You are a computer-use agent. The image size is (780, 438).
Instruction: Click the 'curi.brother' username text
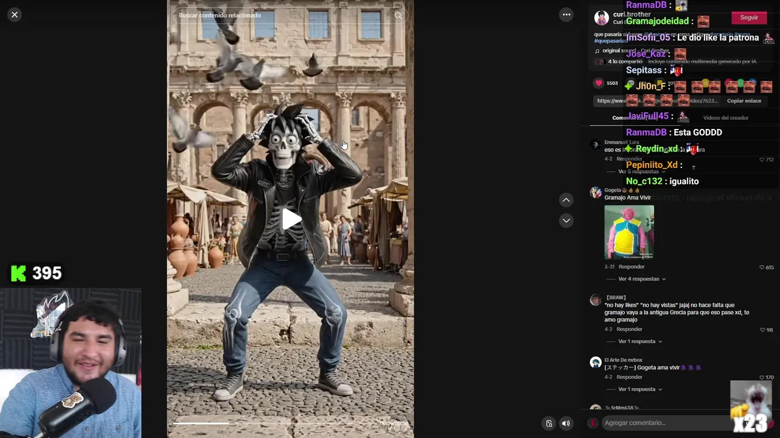pos(632,15)
